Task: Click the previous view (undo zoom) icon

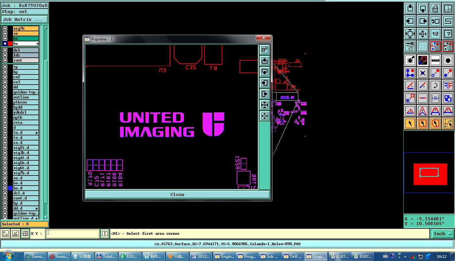Action: coord(435,21)
